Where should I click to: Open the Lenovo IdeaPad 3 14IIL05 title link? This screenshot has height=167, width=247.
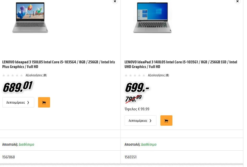point(181,64)
